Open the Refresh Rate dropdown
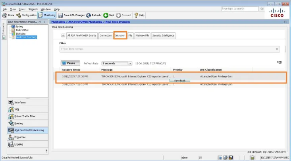 (117, 63)
